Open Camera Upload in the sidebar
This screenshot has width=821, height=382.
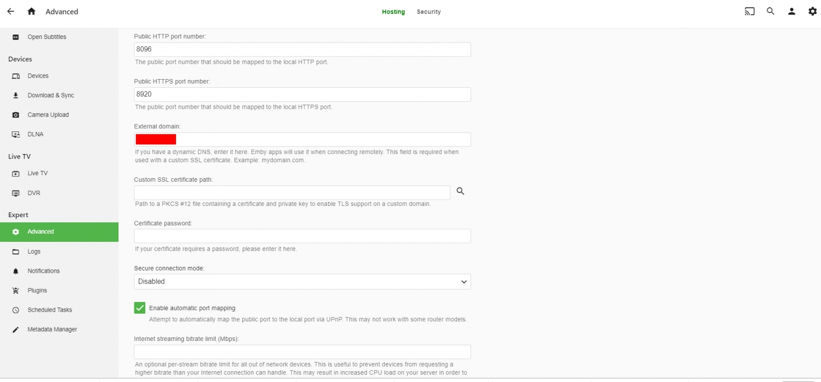(48, 115)
